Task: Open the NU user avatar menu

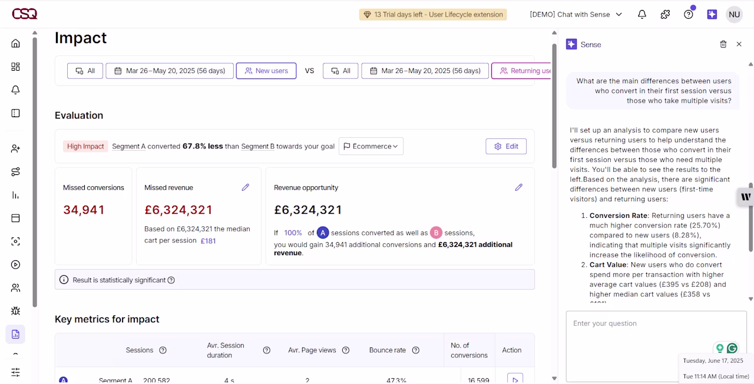Action: coord(734,14)
